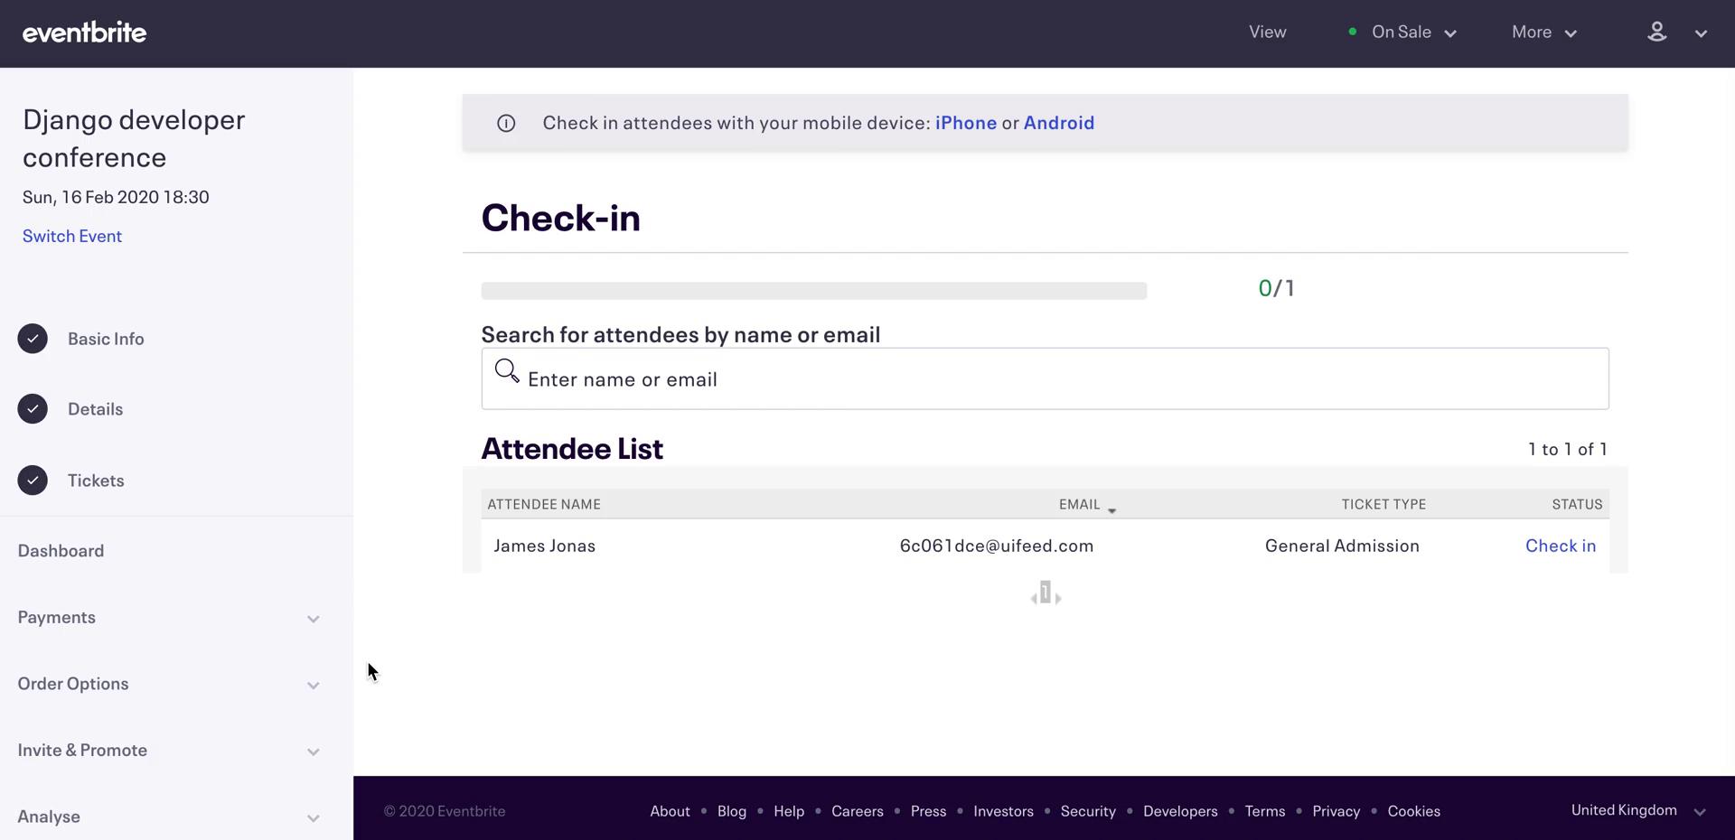Open the Careers footer link
1735x840 pixels.
[x=858, y=811]
